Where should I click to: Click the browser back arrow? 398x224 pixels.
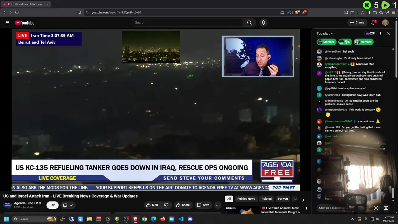tap(4, 12)
